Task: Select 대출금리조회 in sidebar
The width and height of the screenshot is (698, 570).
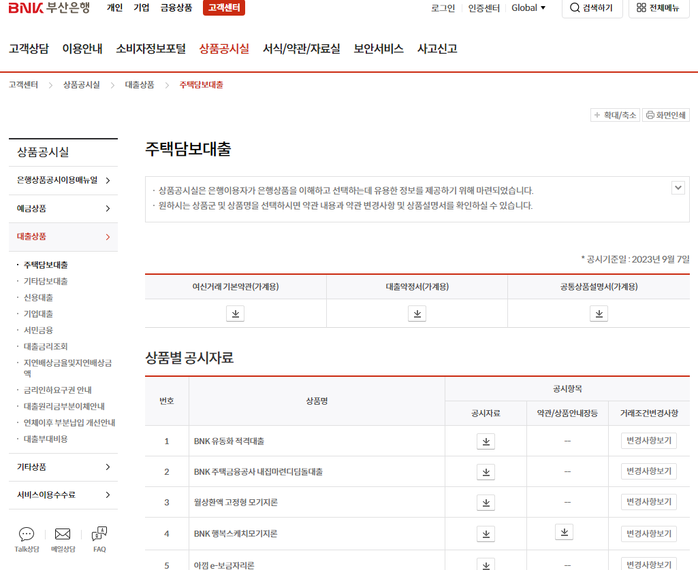Action: 46,346
